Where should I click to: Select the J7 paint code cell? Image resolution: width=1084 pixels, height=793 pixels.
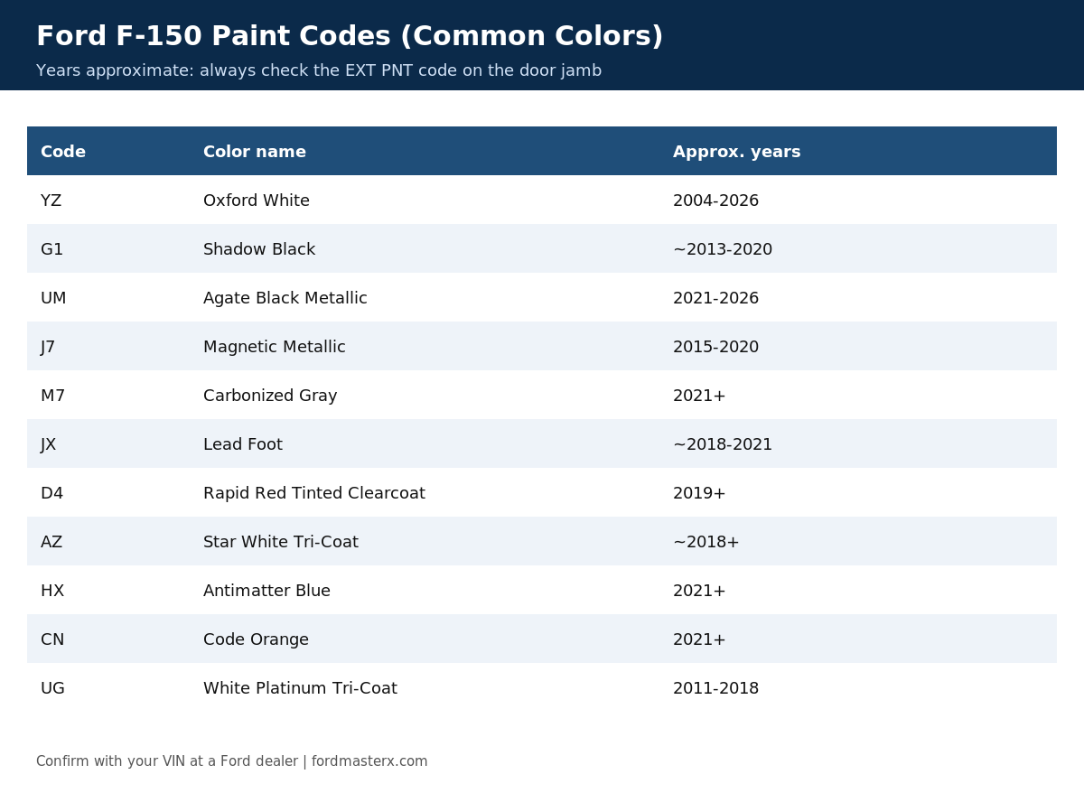pyautogui.click(x=48, y=347)
